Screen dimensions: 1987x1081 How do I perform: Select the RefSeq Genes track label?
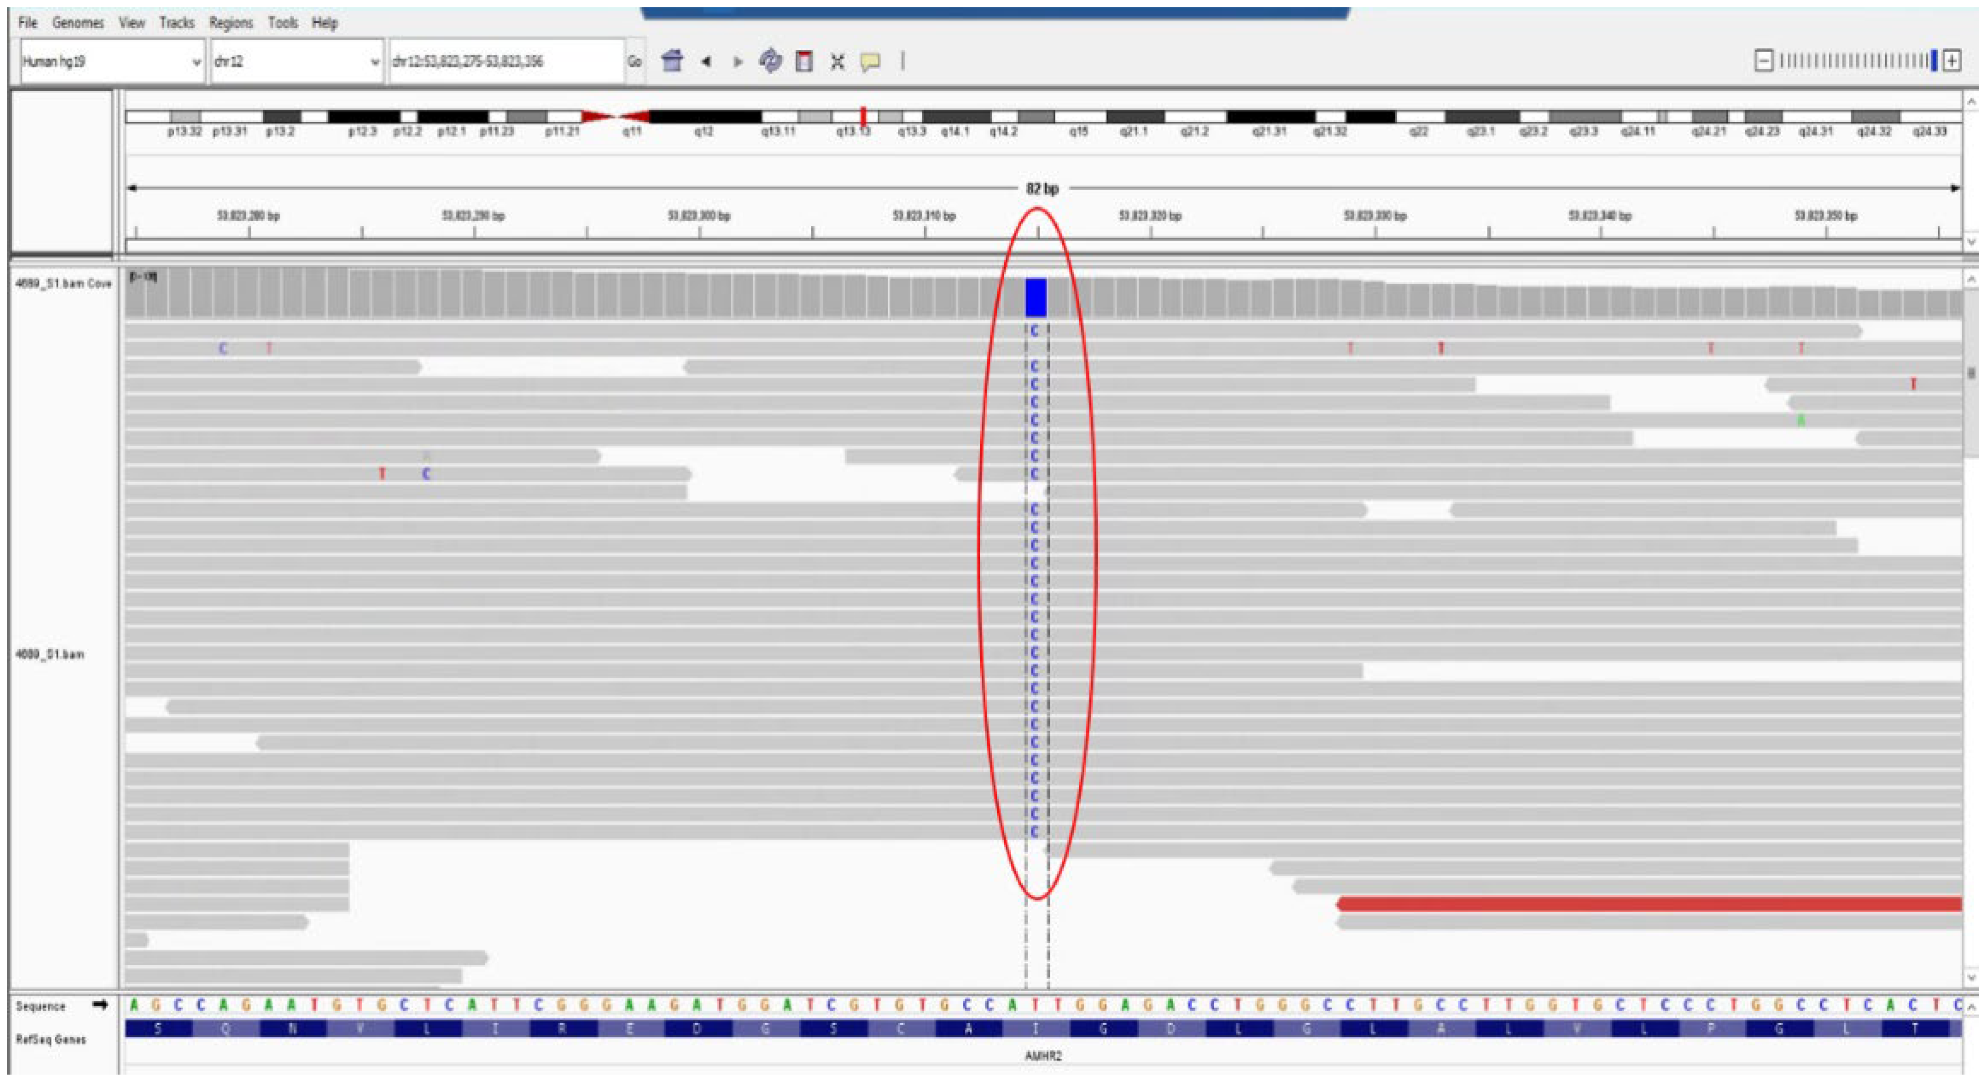(x=51, y=1039)
